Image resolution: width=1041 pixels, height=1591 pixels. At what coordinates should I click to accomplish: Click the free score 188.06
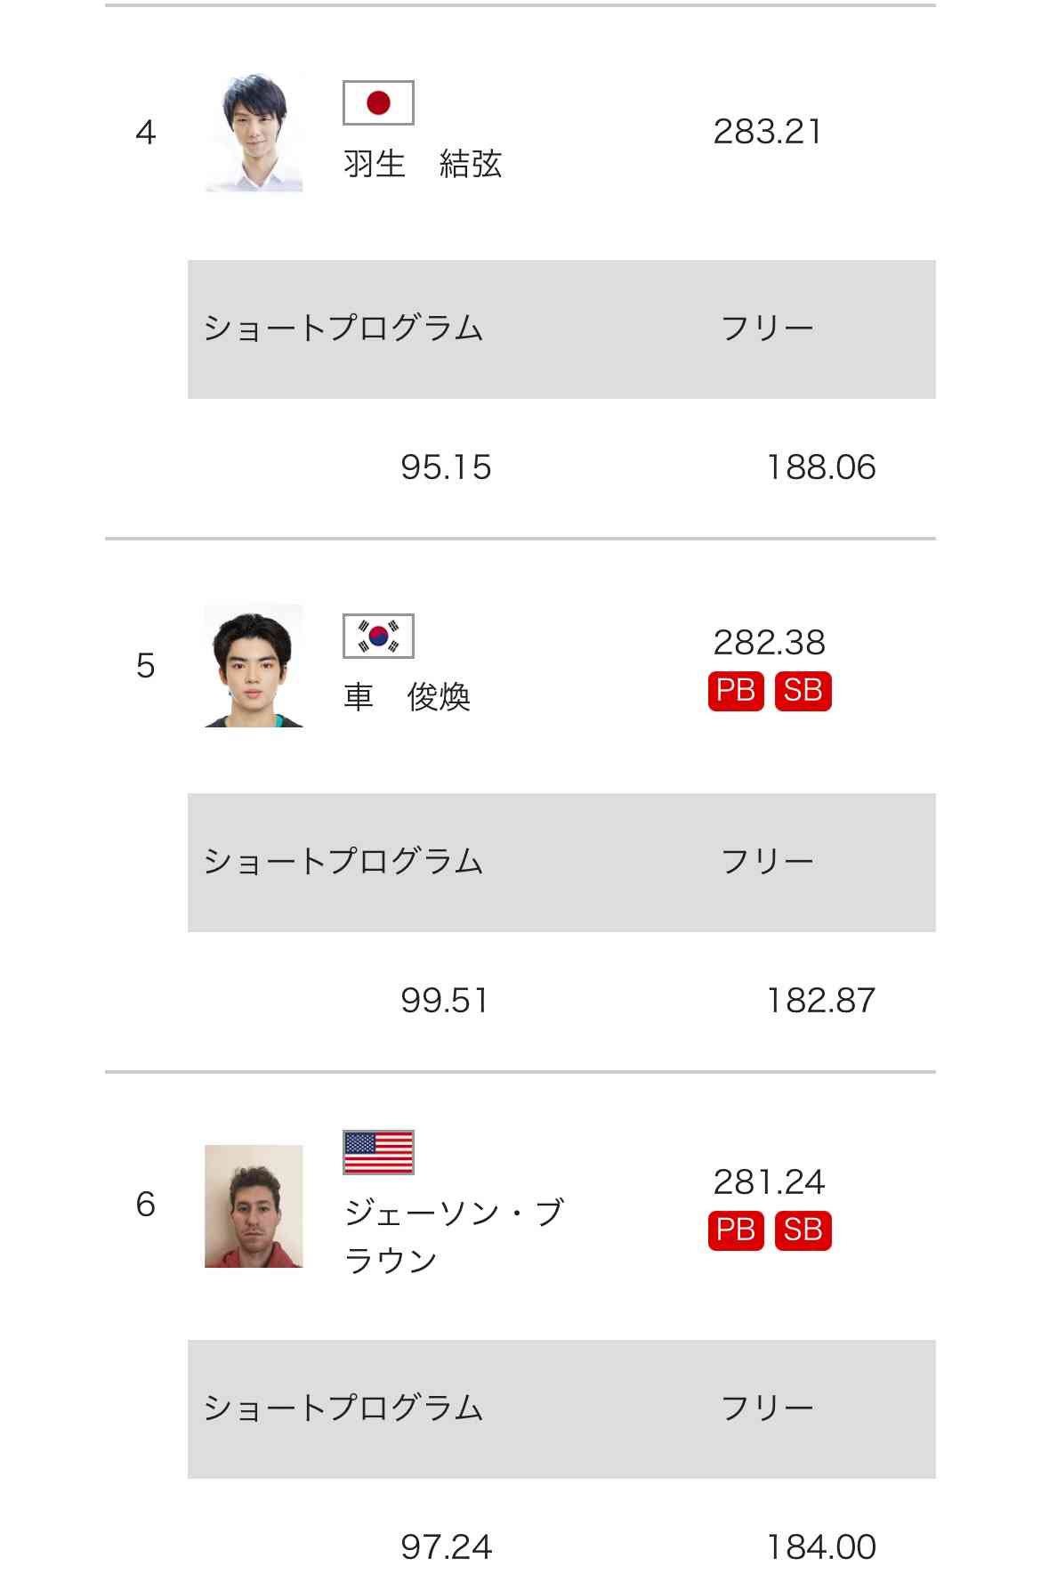[821, 467]
